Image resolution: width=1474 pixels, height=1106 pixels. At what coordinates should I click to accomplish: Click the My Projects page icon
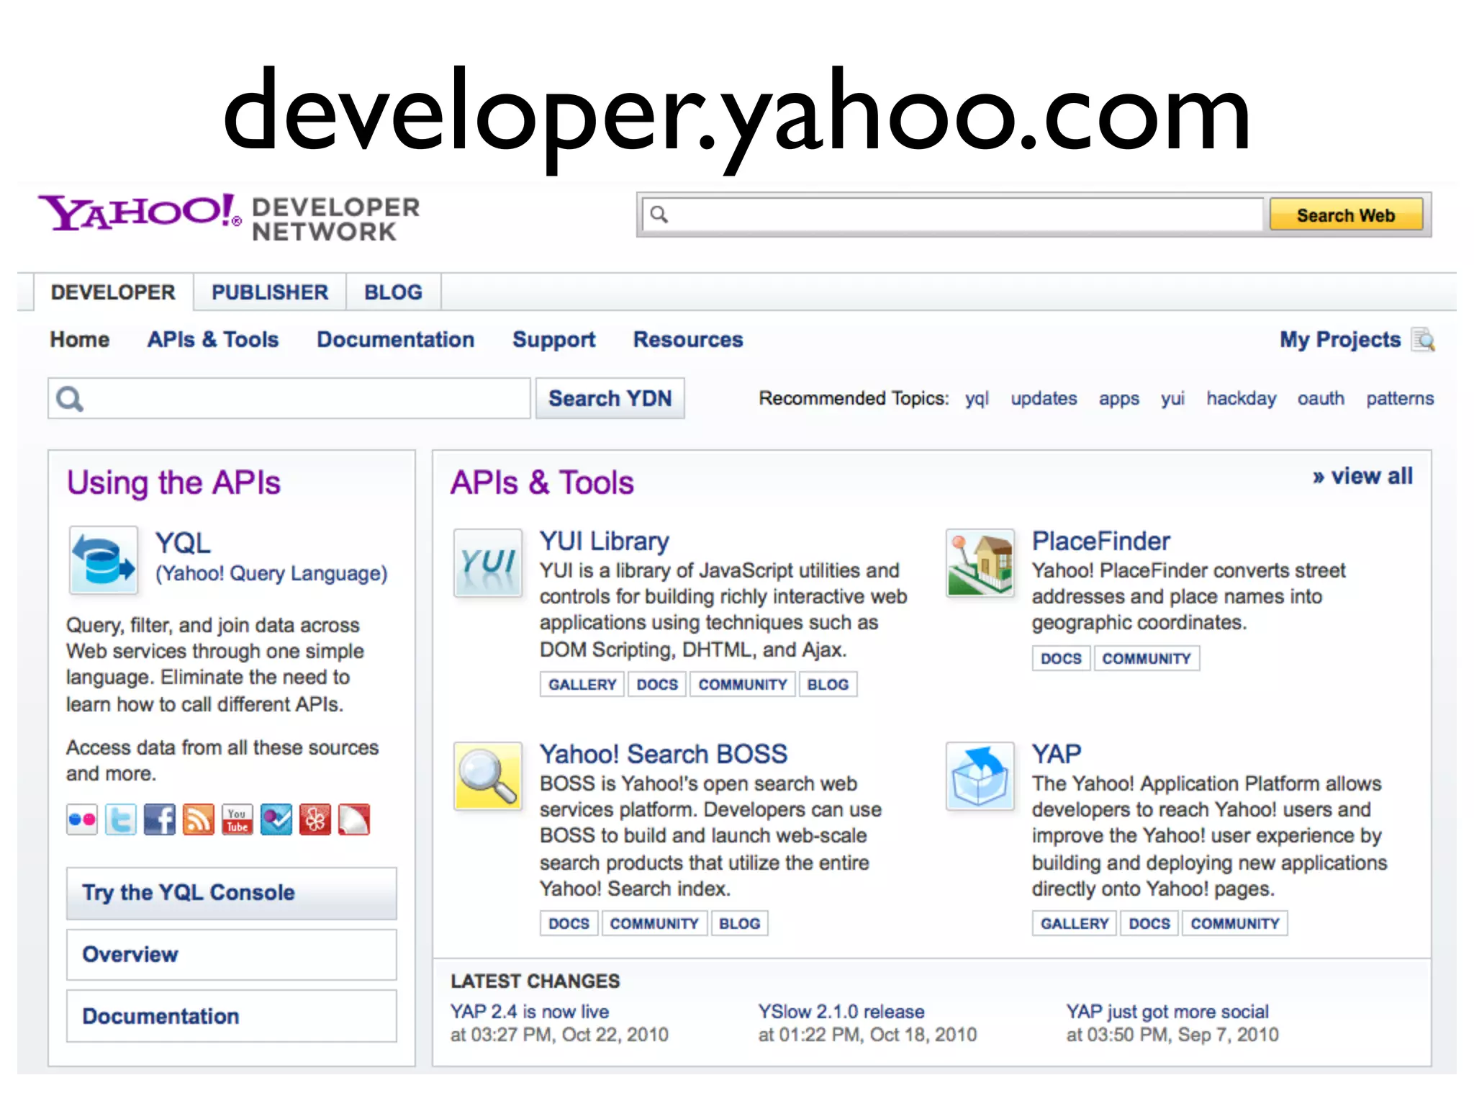coord(1423,339)
